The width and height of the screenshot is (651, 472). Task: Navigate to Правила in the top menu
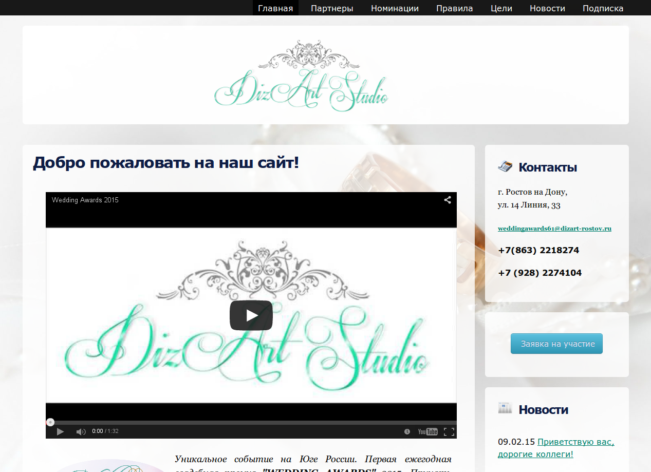coord(455,8)
